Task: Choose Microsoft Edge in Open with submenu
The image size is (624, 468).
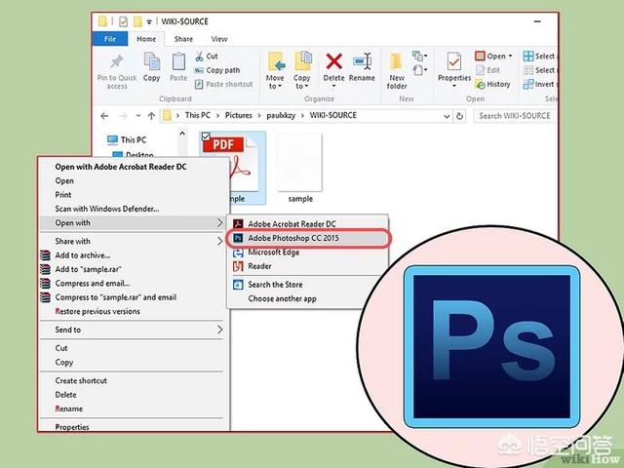Action: tap(307, 253)
